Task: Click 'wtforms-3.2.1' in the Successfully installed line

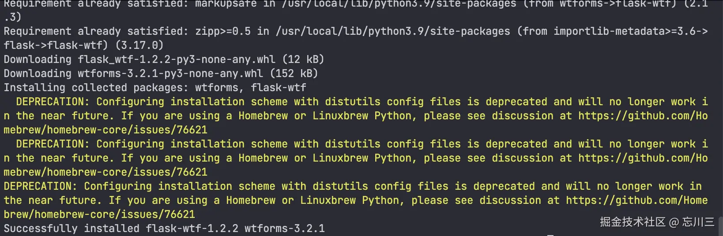Action: tap(285, 229)
